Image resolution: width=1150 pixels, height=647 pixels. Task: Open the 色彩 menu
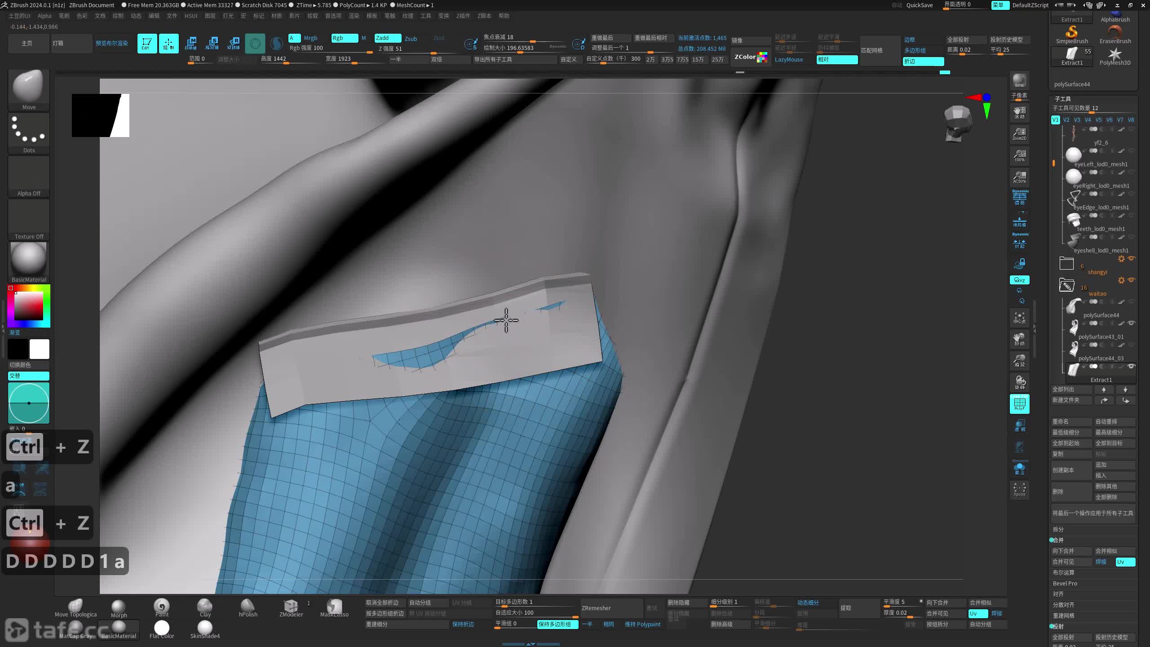click(82, 16)
